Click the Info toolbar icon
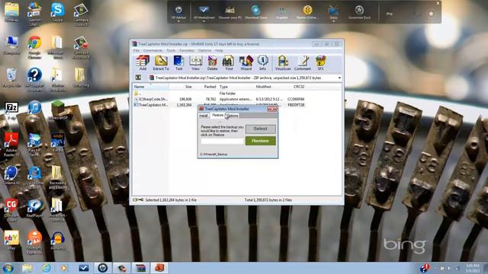Viewport: 488px width, 274px height. coord(262,62)
